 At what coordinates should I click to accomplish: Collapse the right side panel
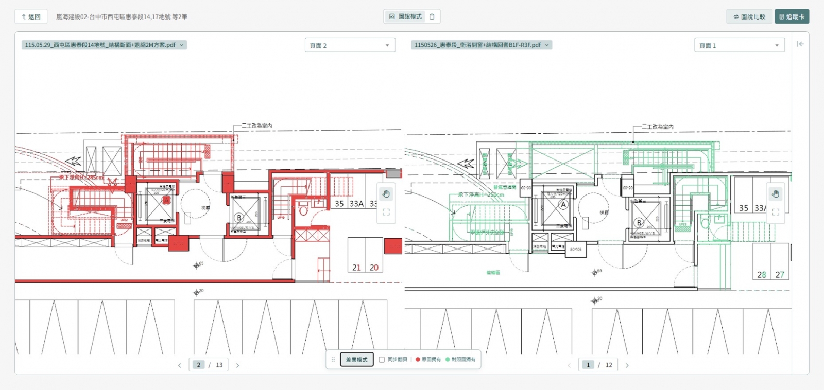[x=800, y=44]
